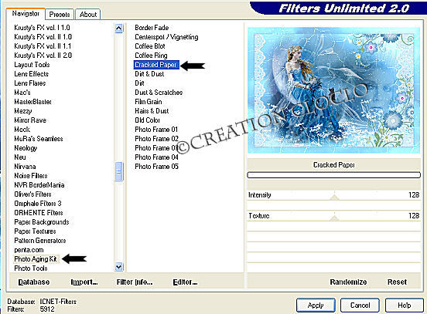The height and width of the screenshot is (314, 427).
Task: Click the category list scrollbar thumb
Action: point(118,172)
